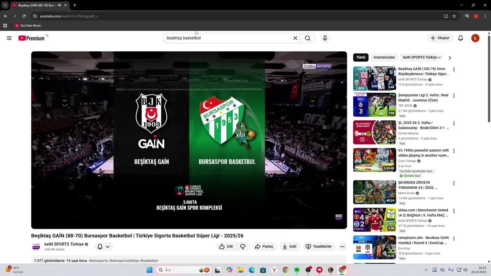Show hidden system tray icons chevron

(x=426, y=270)
